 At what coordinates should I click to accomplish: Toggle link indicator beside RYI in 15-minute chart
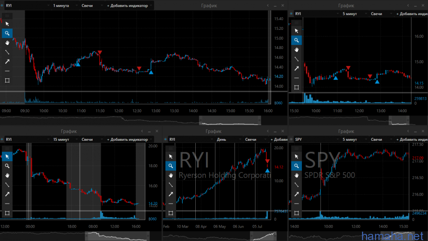point(2,139)
